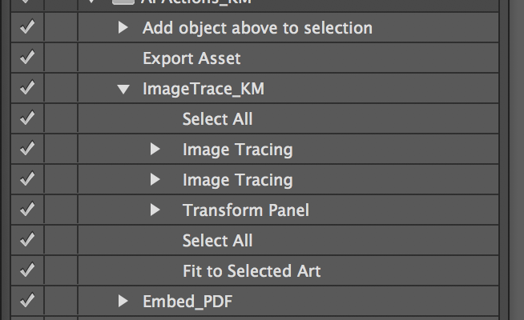Screen dimensions: 524x320
Task: Expand the Image Tracing step directly below Select All
Action: [x=155, y=149]
